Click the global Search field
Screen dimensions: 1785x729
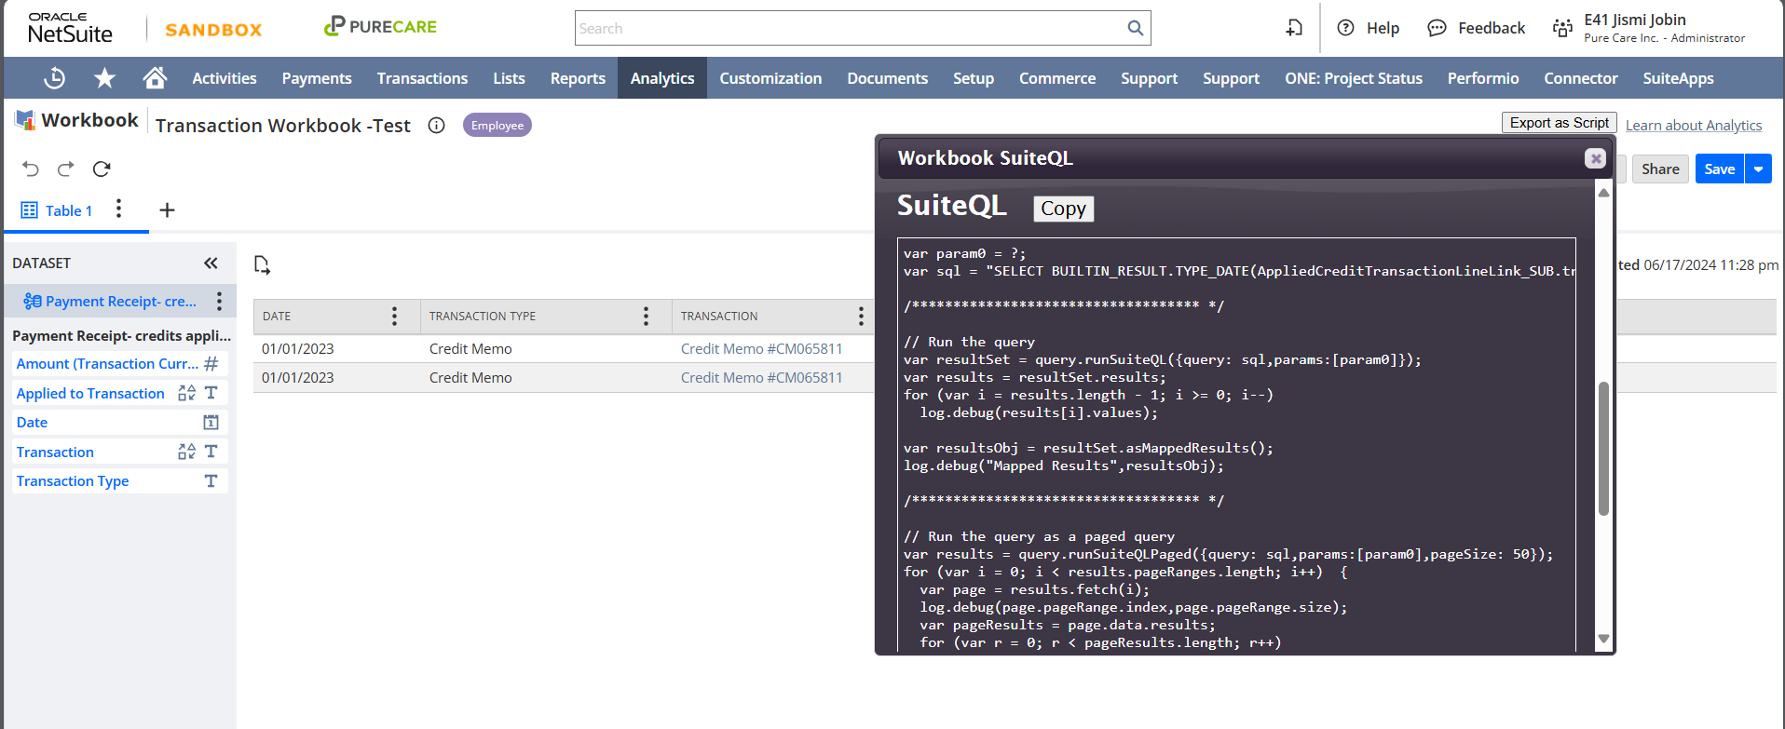click(850, 28)
